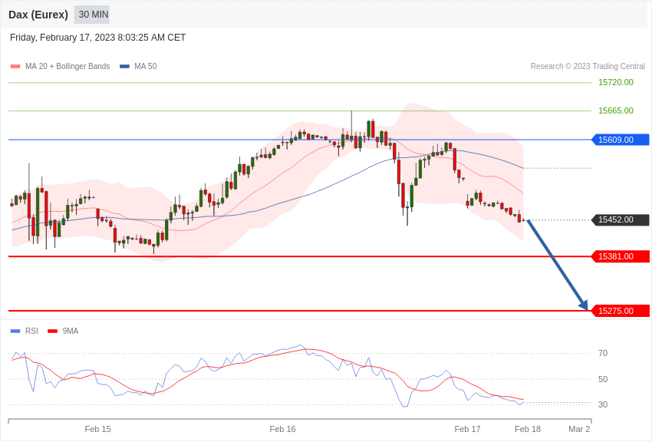This screenshot has height=442, width=652.
Task: Click the Feb 18 date axis label
Action: [x=528, y=429]
